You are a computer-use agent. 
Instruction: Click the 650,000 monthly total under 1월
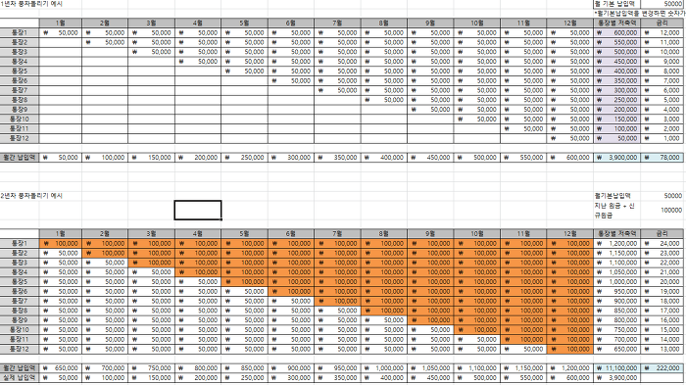(61, 368)
